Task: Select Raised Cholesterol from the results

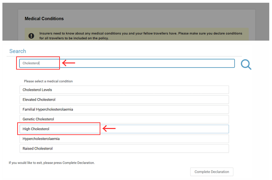Action: click(124, 148)
